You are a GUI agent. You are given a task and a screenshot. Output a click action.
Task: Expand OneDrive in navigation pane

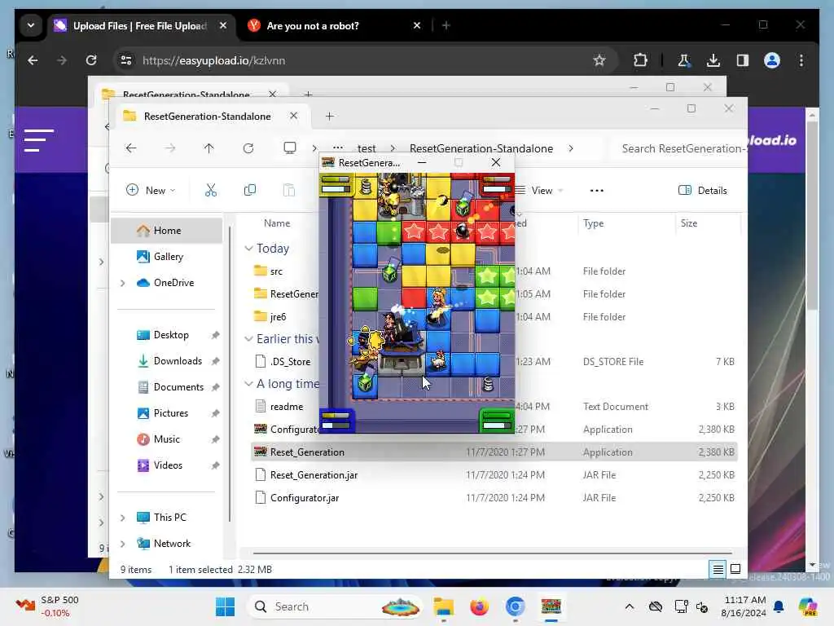pos(123,283)
